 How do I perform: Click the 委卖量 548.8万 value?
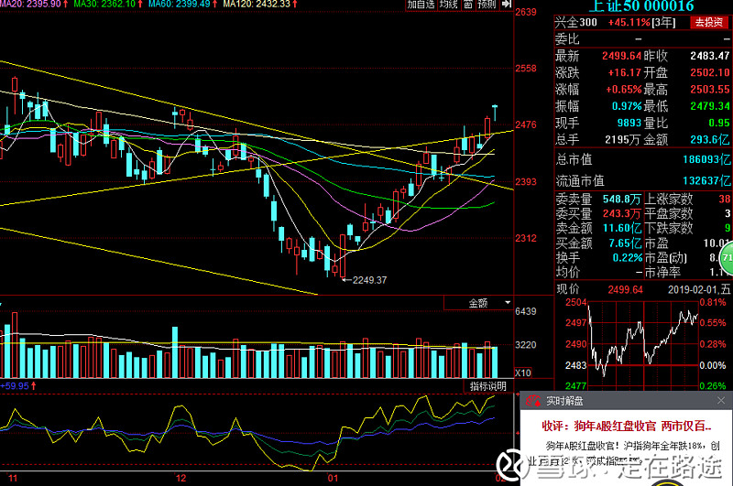coord(621,200)
